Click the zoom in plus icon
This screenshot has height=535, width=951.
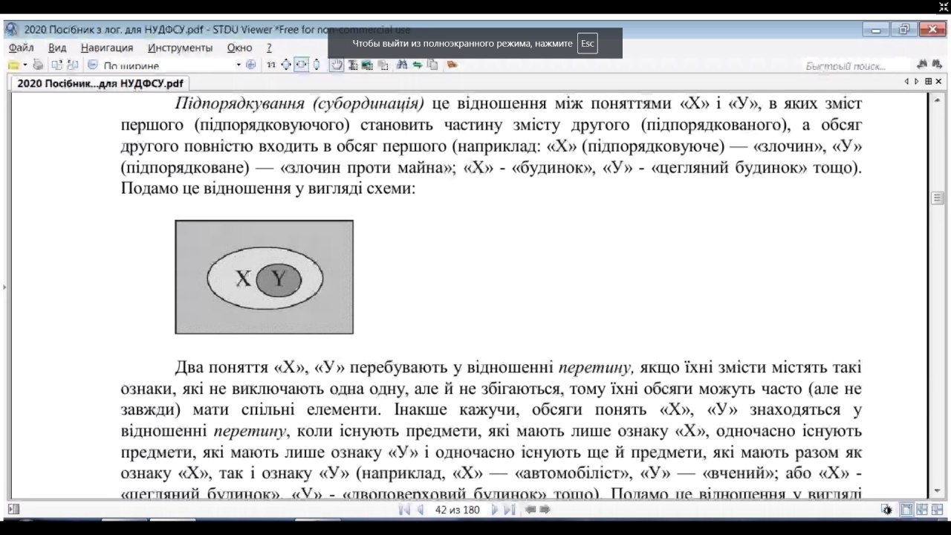point(250,65)
